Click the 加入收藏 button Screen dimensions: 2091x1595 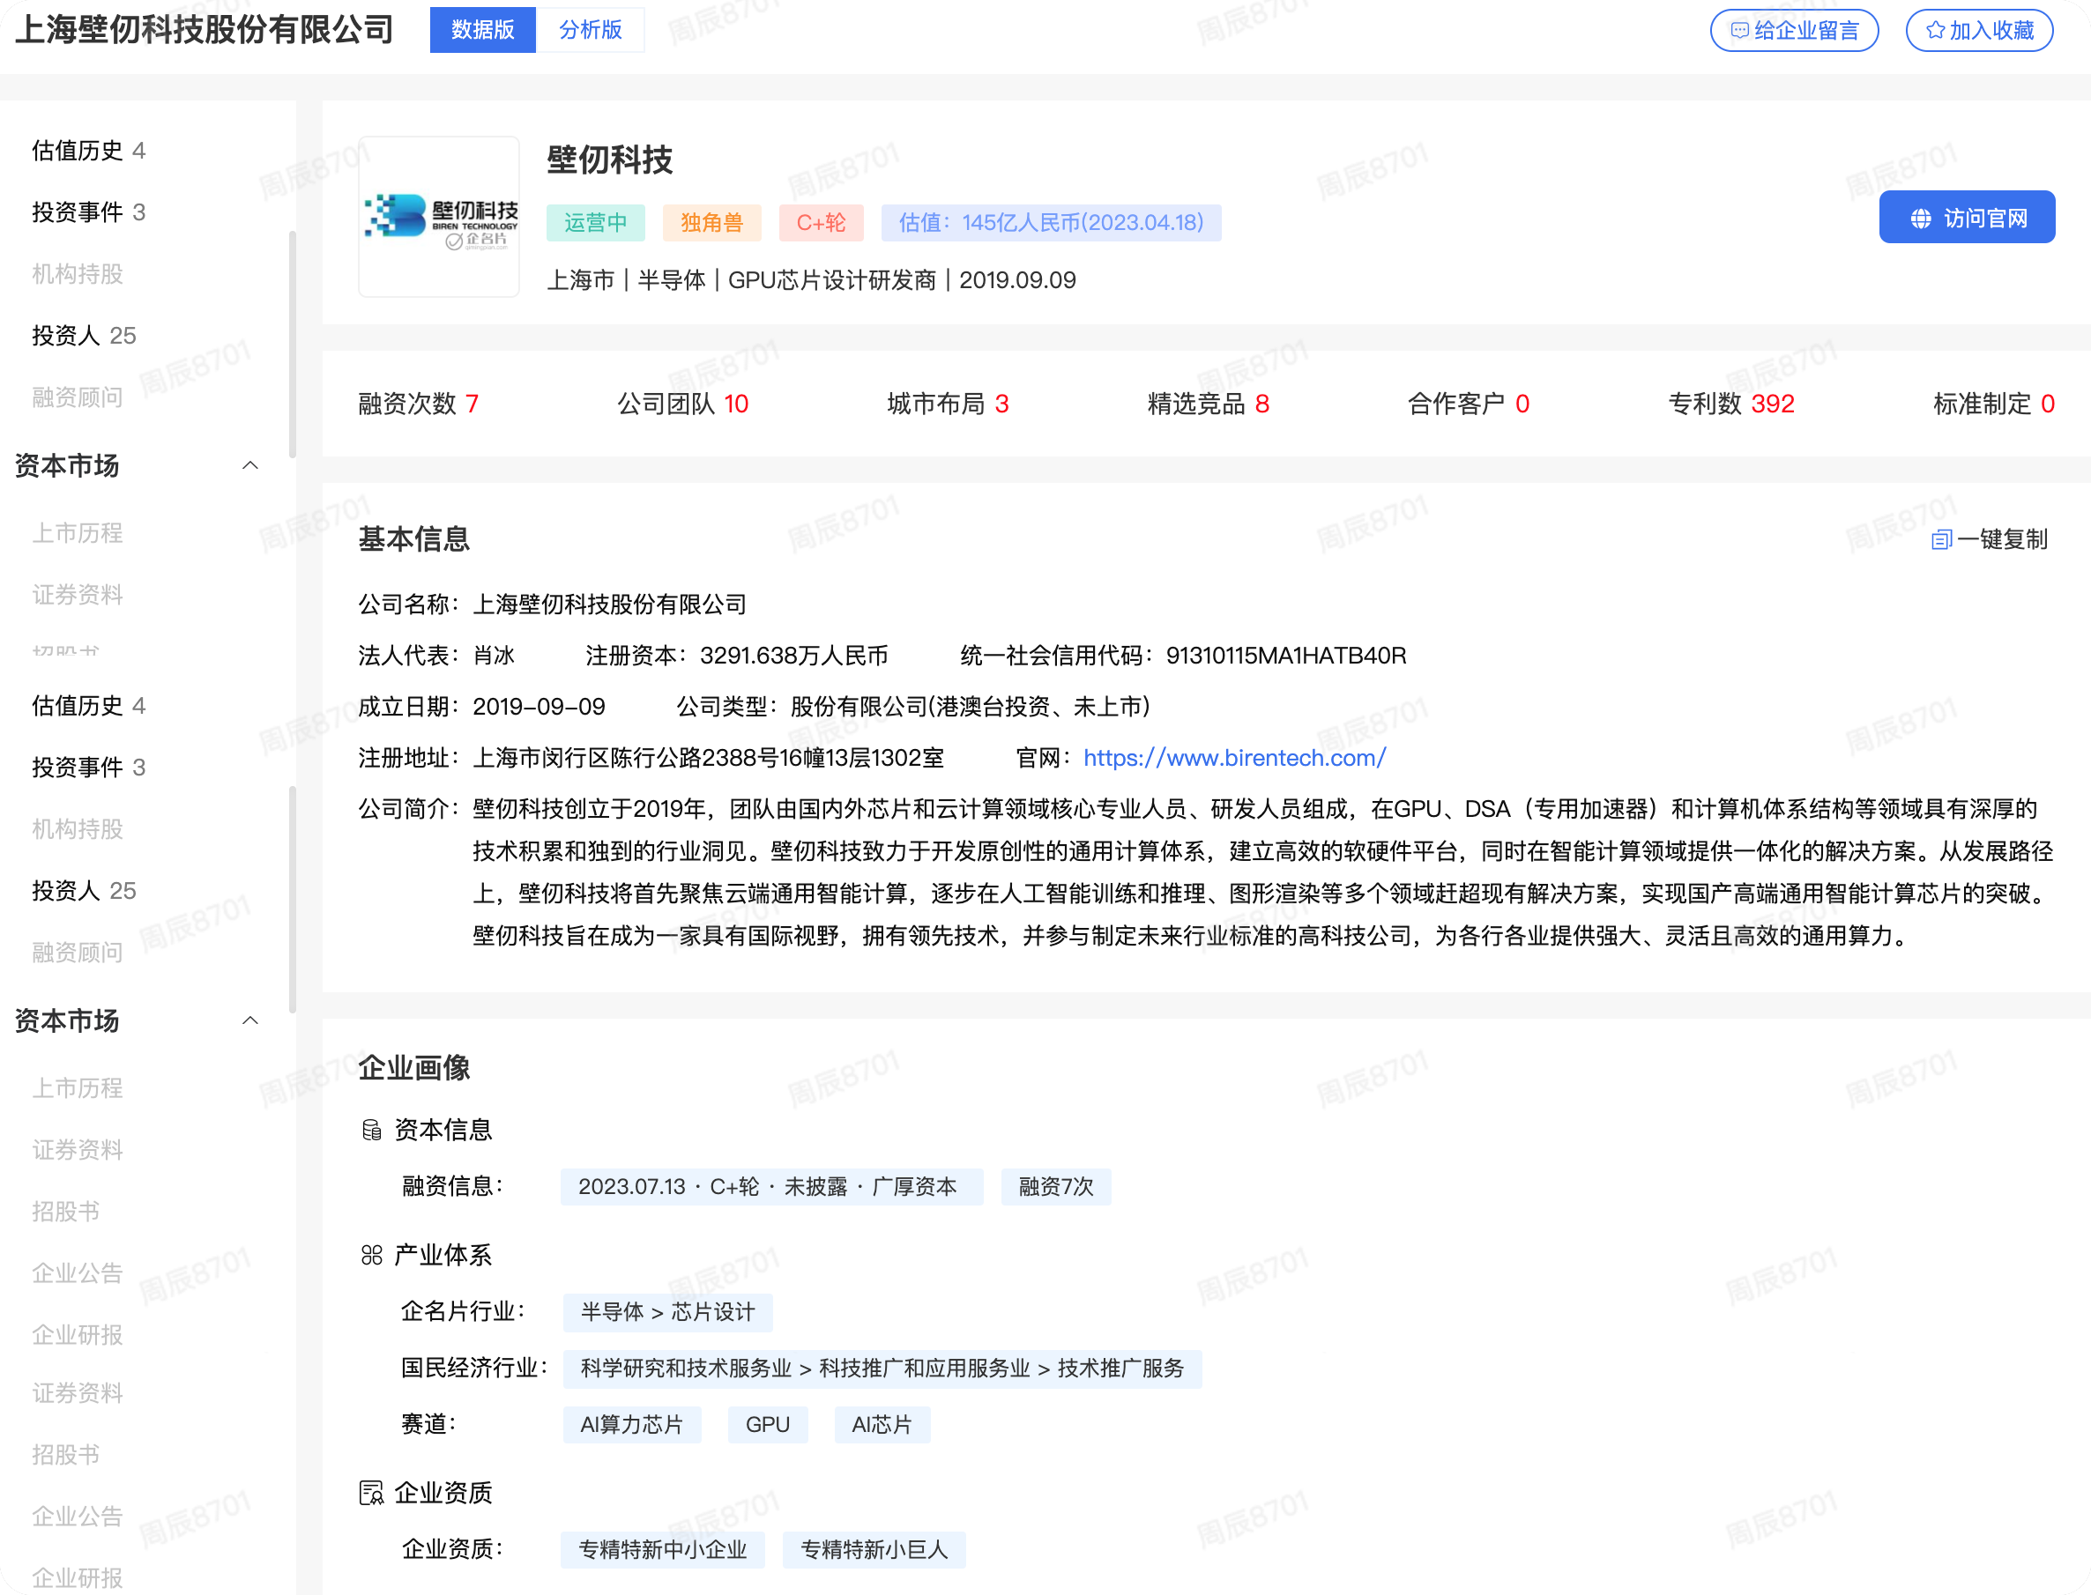(1979, 30)
